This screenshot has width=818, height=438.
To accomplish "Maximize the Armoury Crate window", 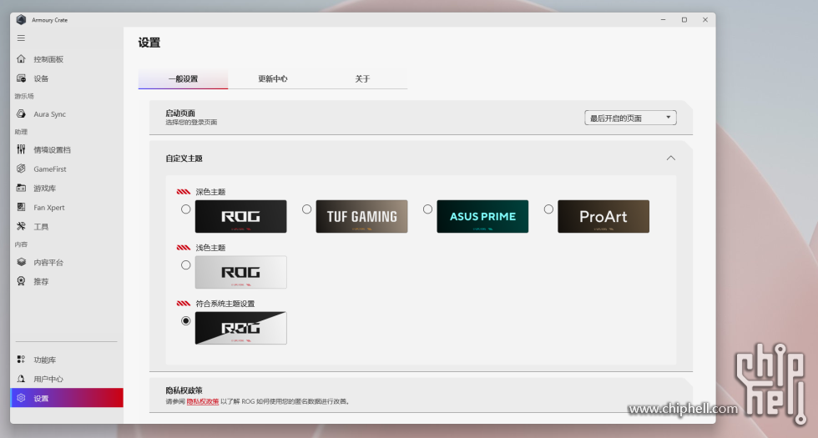I will tap(684, 20).
